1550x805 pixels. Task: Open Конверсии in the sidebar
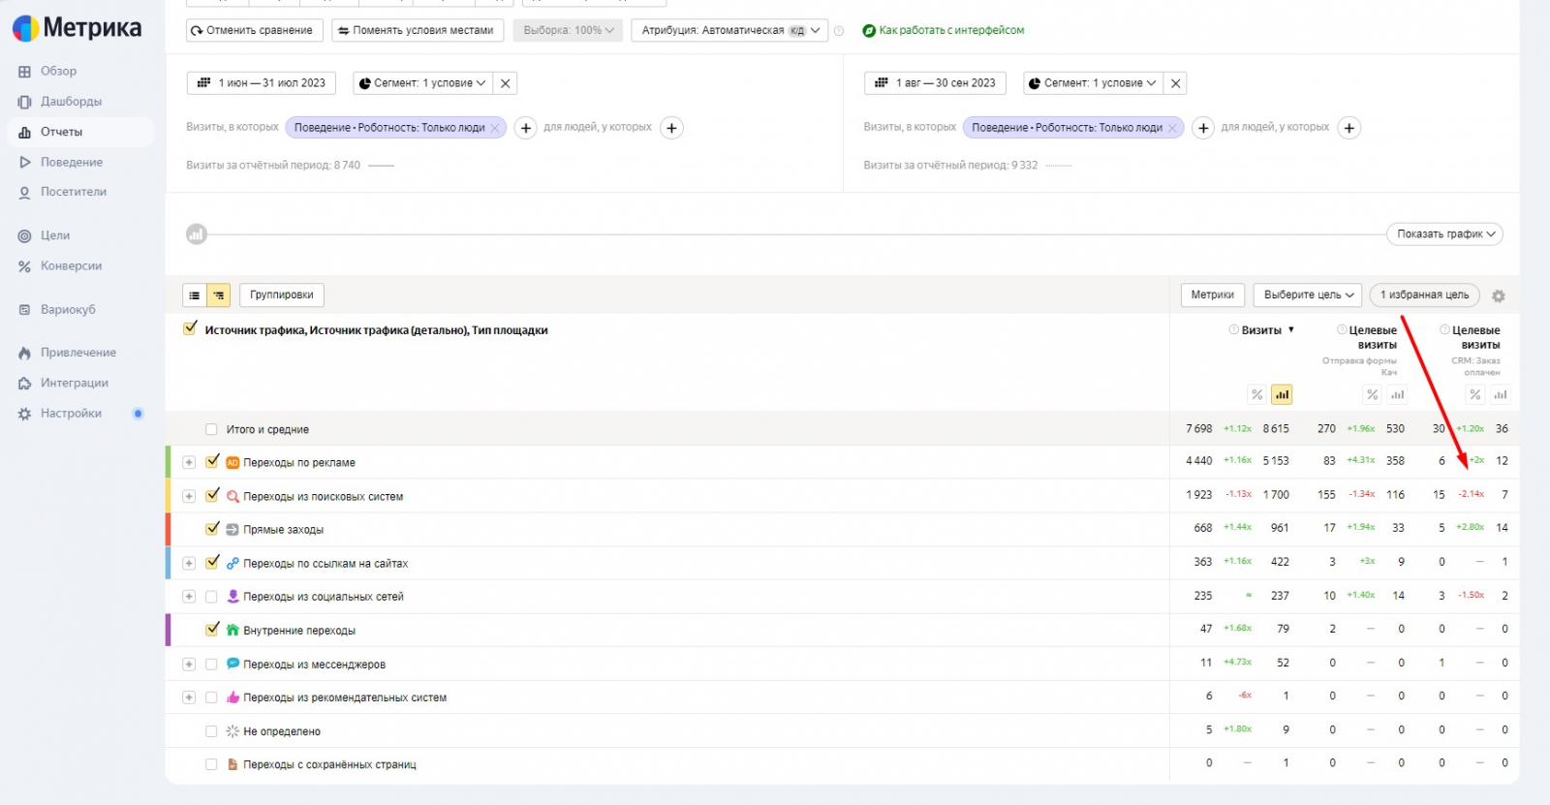tap(71, 266)
